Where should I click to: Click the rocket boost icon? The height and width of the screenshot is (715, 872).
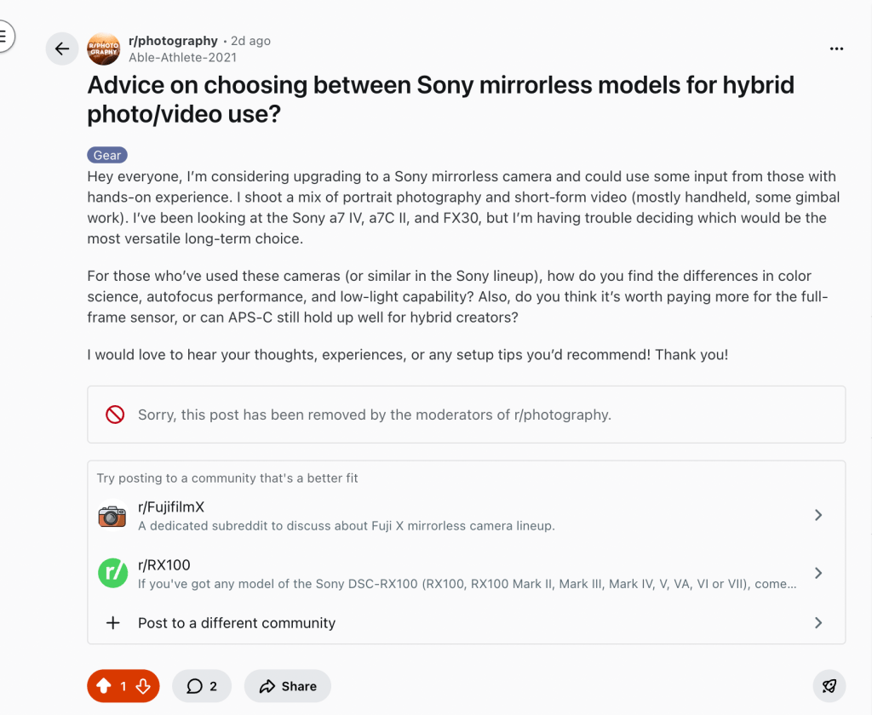(829, 686)
